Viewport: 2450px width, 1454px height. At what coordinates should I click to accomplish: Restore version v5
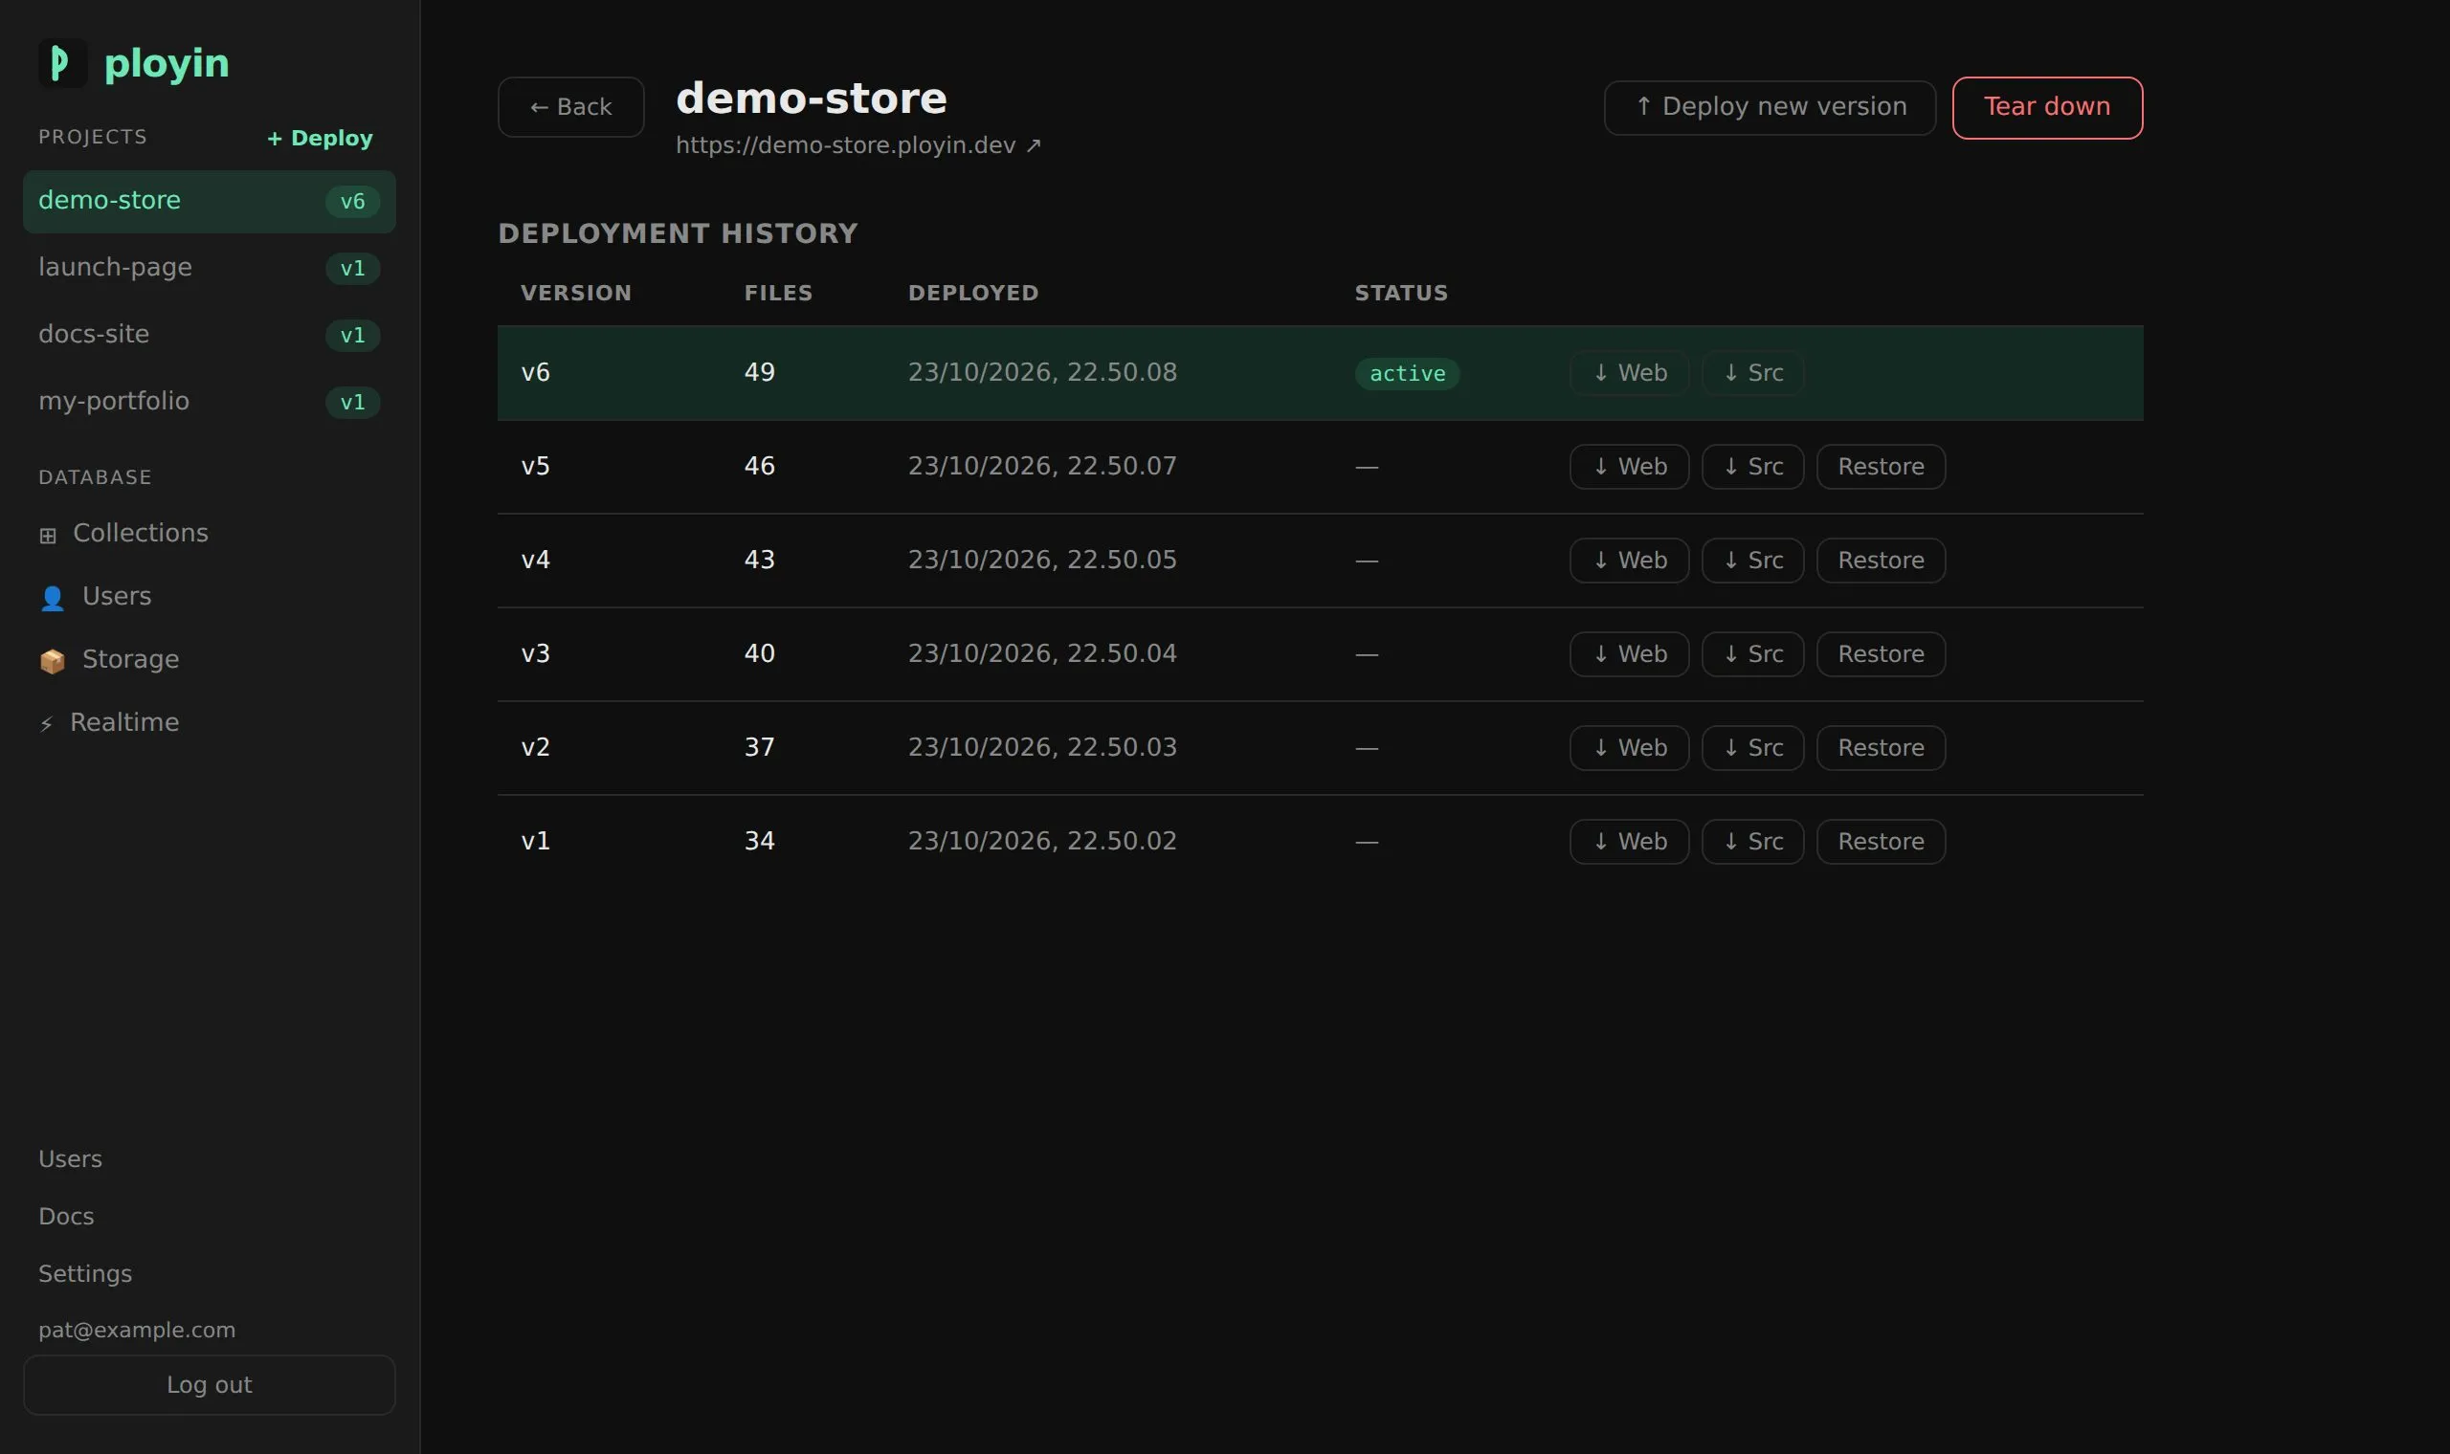pos(1881,467)
